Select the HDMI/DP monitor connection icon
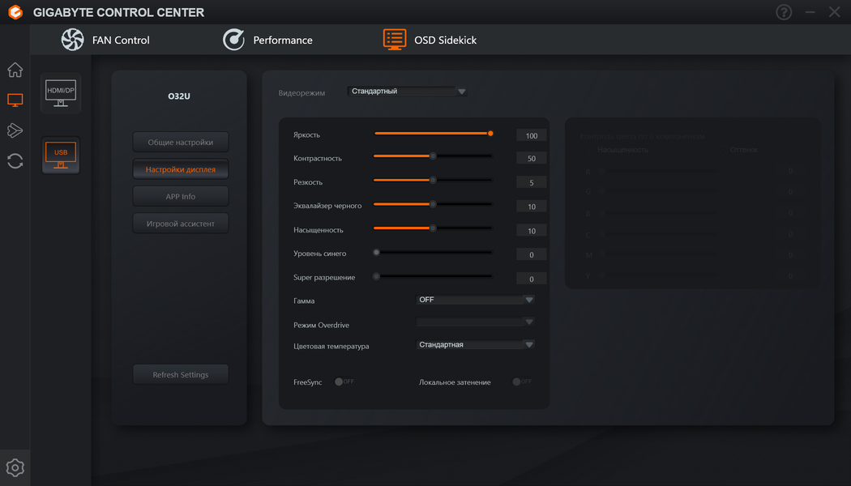The width and height of the screenshot is (851, 486). coord(61,93)
